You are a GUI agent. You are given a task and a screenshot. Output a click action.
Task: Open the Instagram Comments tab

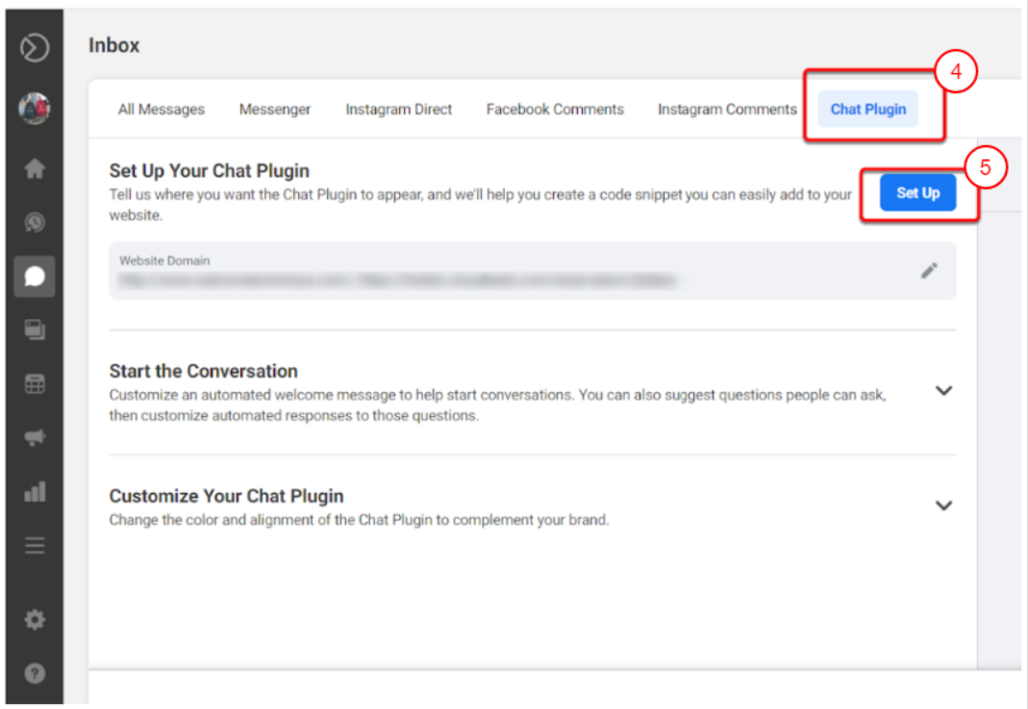pos(727,109)
